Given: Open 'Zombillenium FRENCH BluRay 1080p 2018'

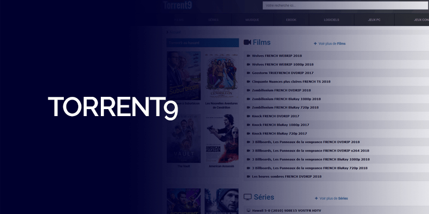Looking at the screenshot, I should (x=286, y=99).
